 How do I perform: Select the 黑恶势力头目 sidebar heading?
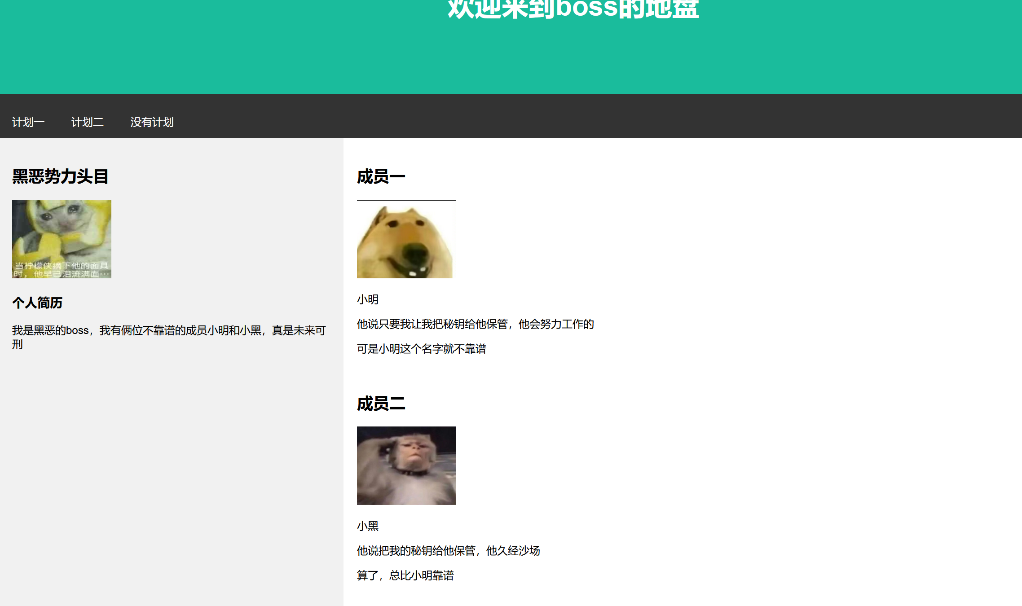coord(60,176)
